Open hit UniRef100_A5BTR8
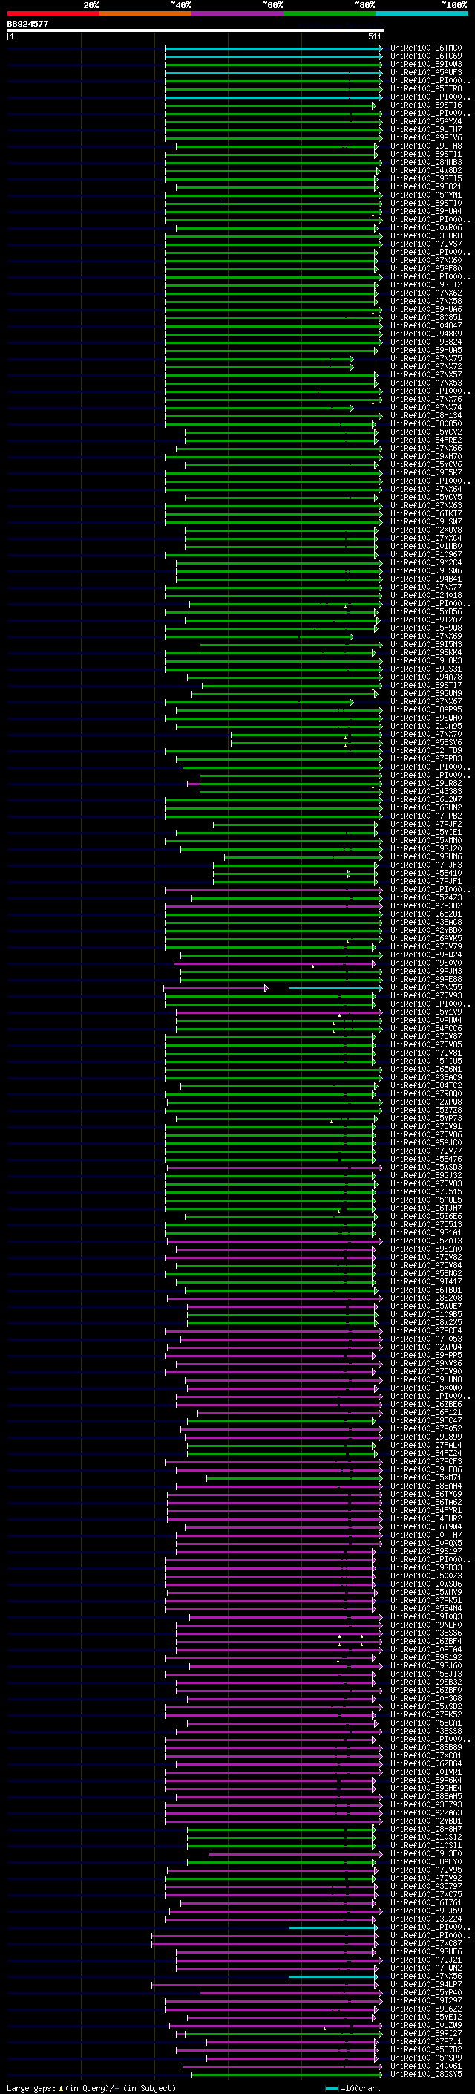 click(425, 88)
